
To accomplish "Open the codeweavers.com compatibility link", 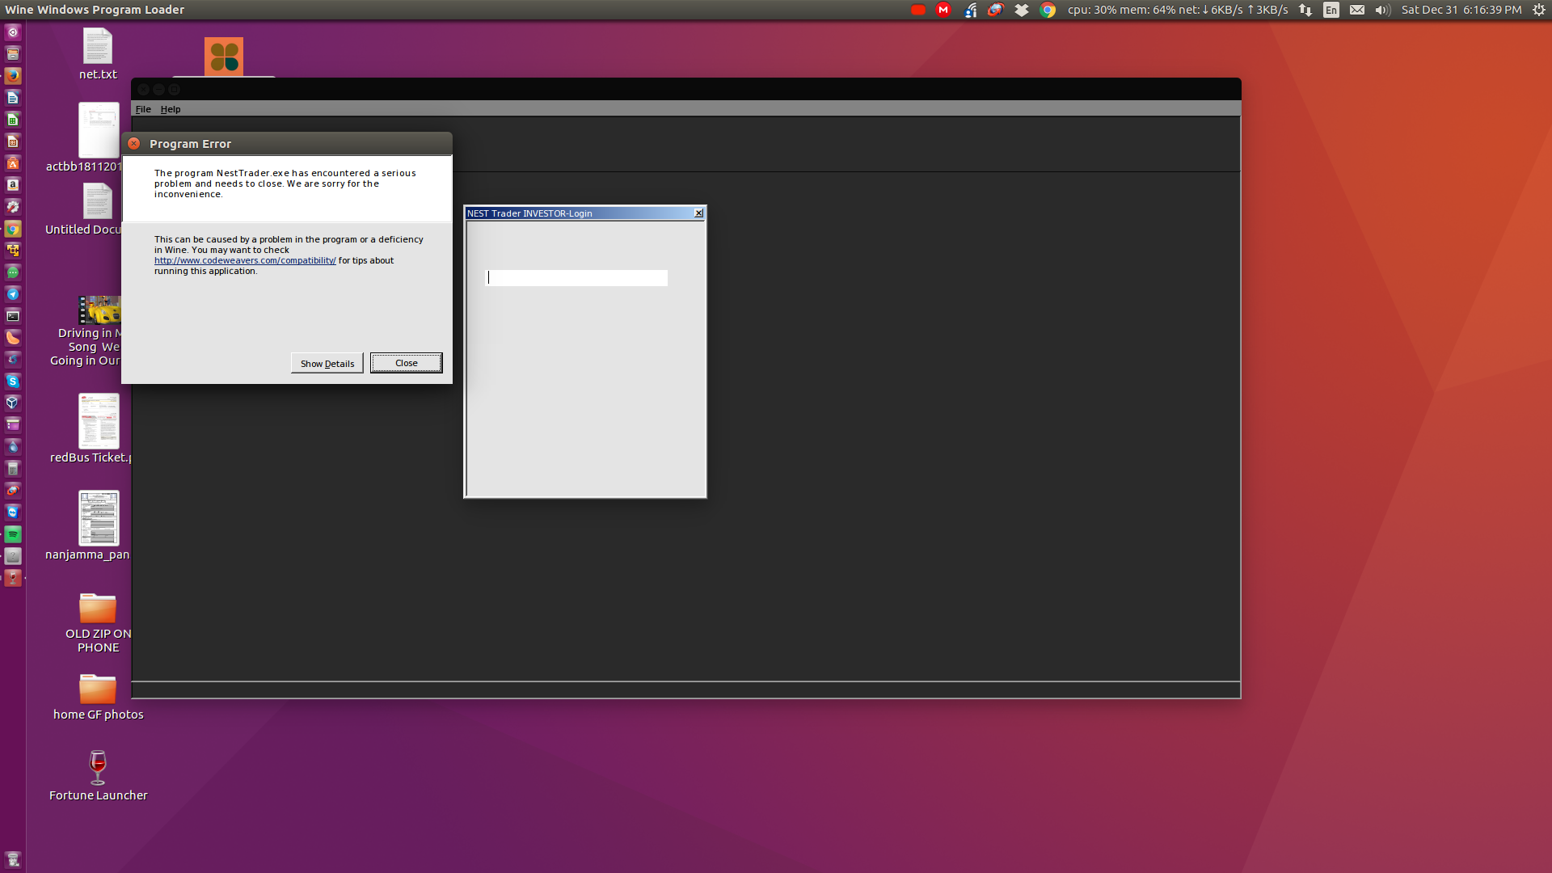I will pyautogui.click(x=244, y=260).
